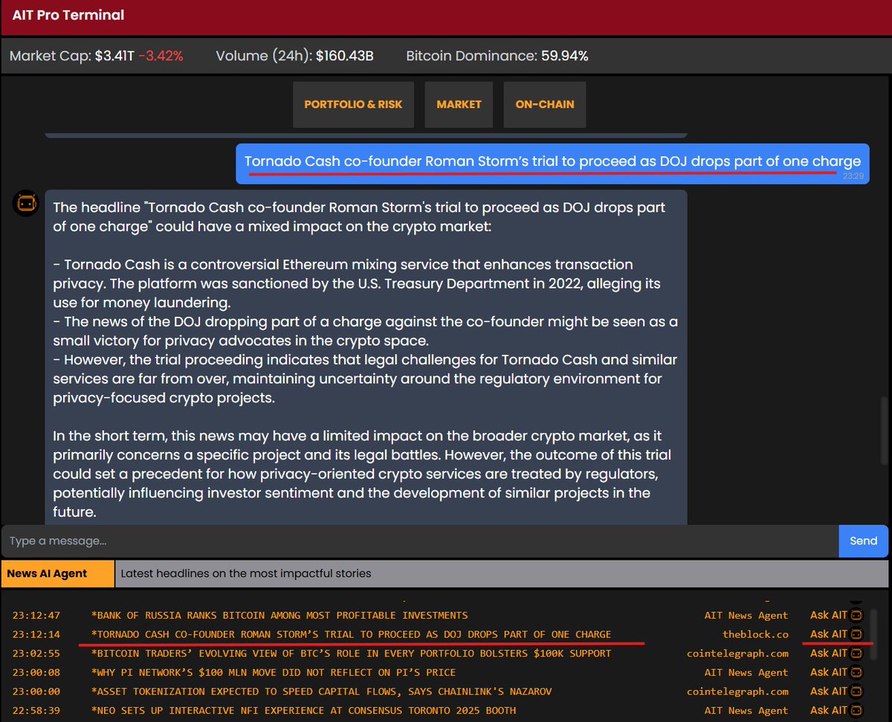892x722 pixels.
Task: Click Ask AIT link on Bank of Russia row
Action: click(x=829, y=615)
